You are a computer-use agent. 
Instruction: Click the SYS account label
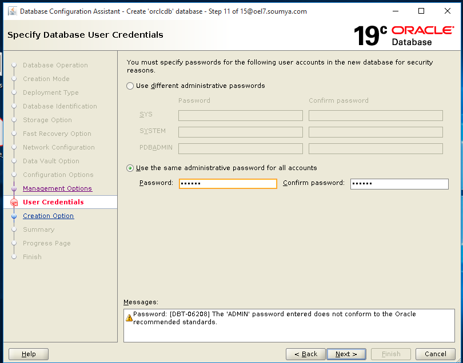146,114
